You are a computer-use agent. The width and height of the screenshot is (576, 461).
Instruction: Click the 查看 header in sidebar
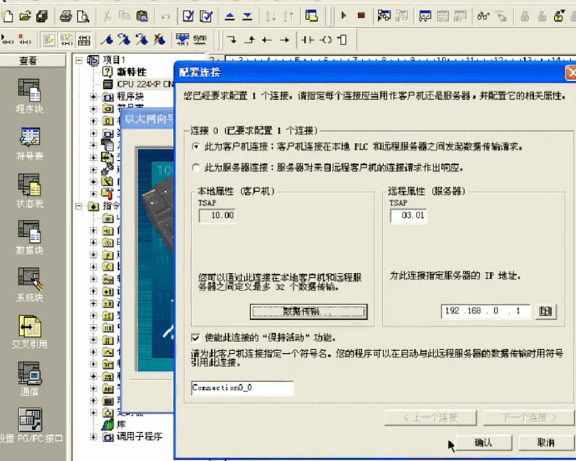tap(28, 61)
